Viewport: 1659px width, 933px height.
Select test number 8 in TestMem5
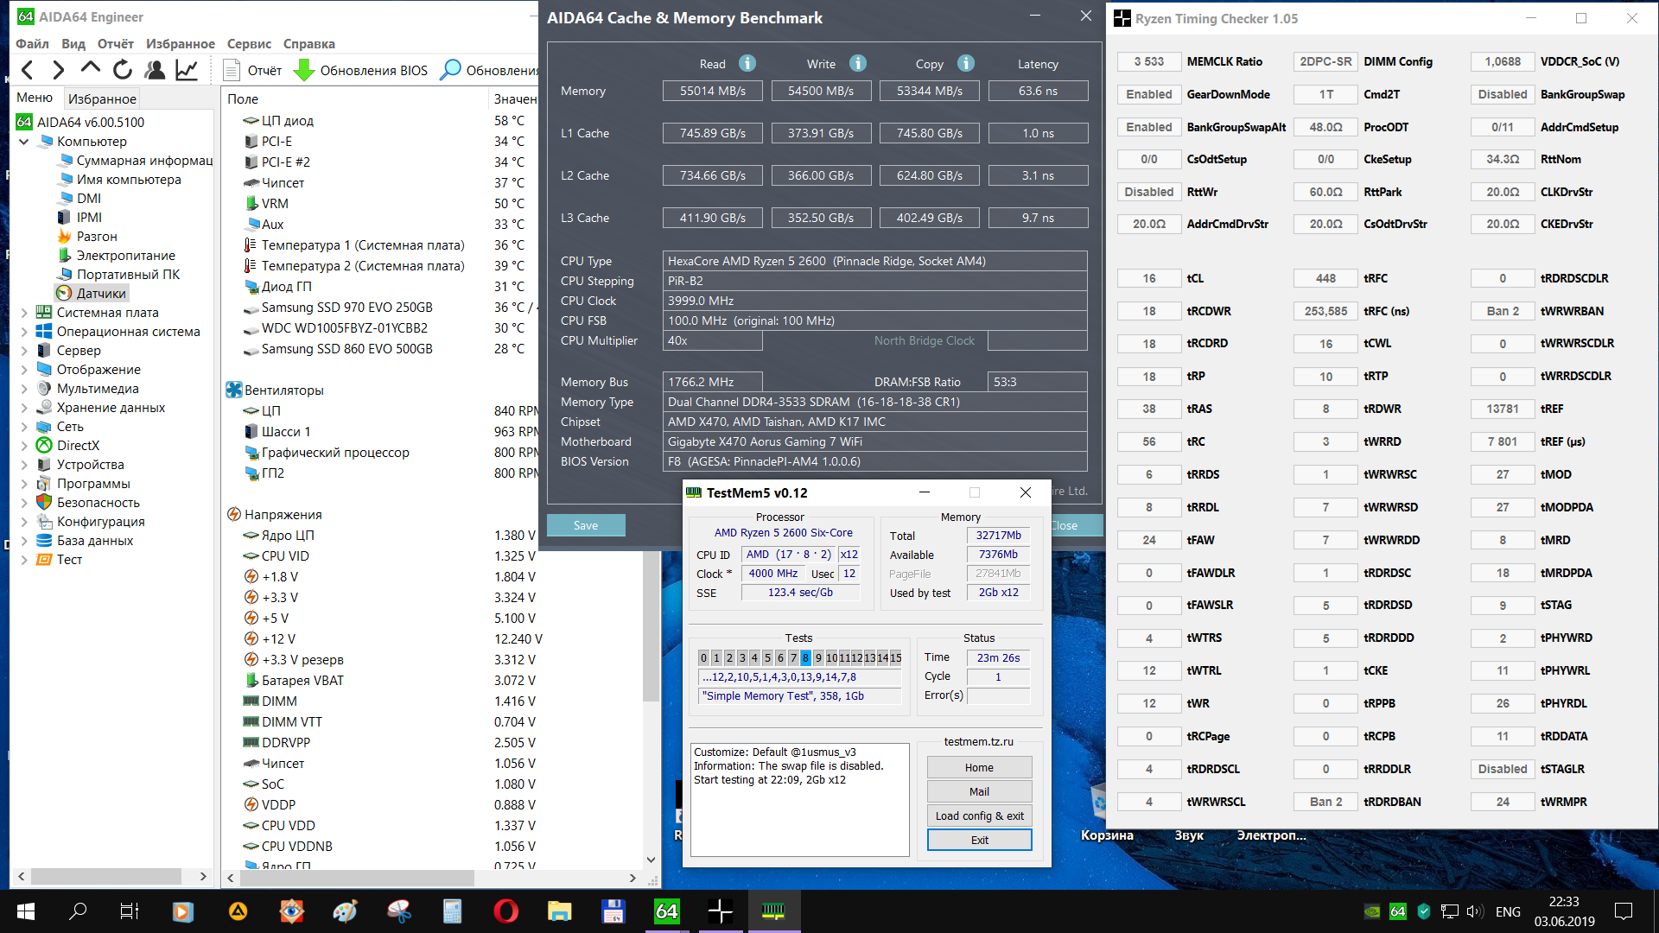point(805,657)
